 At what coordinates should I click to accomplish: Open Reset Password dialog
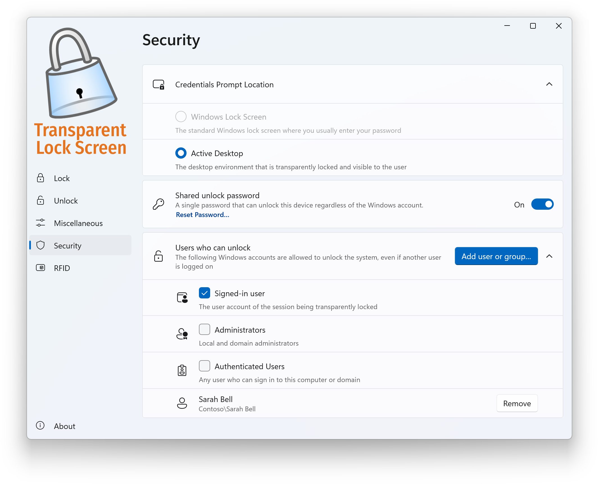click(202, 214)
